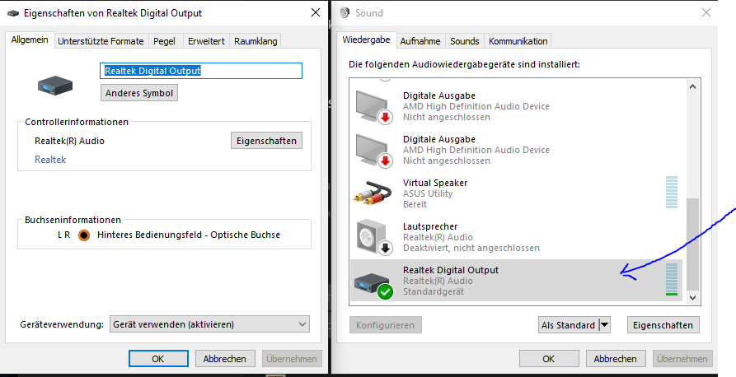Click Realtek Digital Output volume level meter
This screenshot has height=377, width=736.
tap(672, 280)
